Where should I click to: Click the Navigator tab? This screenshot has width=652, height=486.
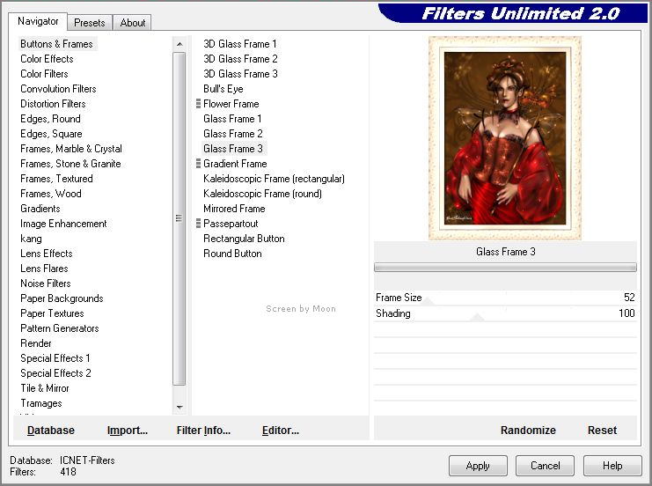[x=39, y=21]
